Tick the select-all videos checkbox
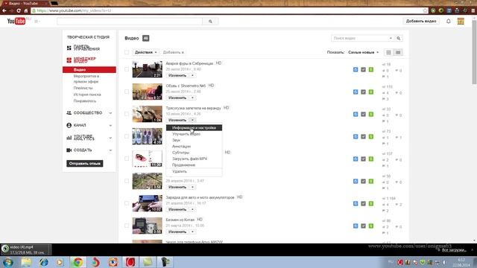Image resolution: width=477 pixels, height=268 pixels. tap(127, 52)
